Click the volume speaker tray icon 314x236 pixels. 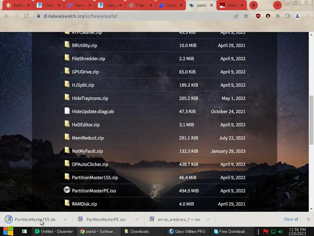[280, 232]
